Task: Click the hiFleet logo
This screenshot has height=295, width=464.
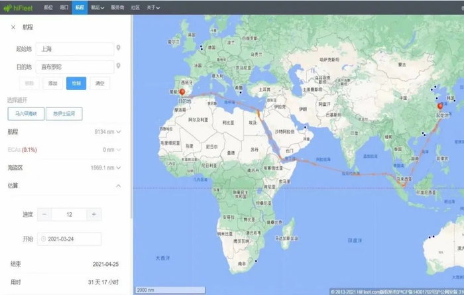Action: (18, 8)
